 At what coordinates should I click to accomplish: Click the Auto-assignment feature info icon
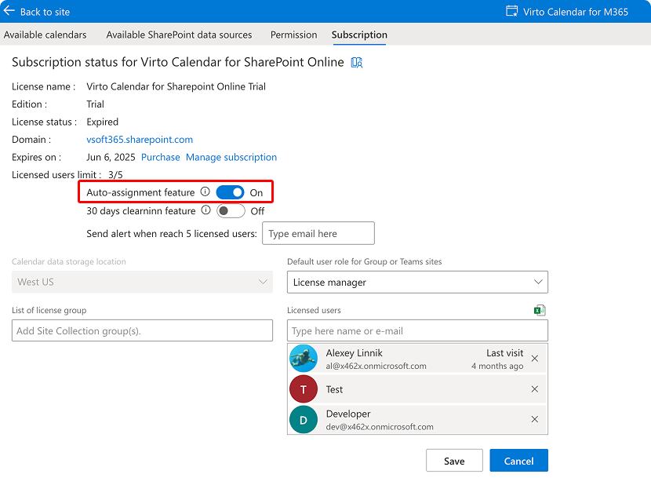pyautogui.click(x=205, y=192)
